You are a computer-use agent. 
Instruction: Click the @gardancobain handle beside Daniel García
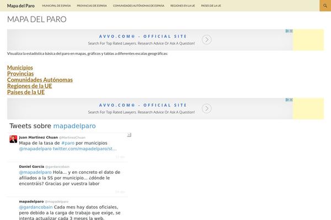pos(57,167)
